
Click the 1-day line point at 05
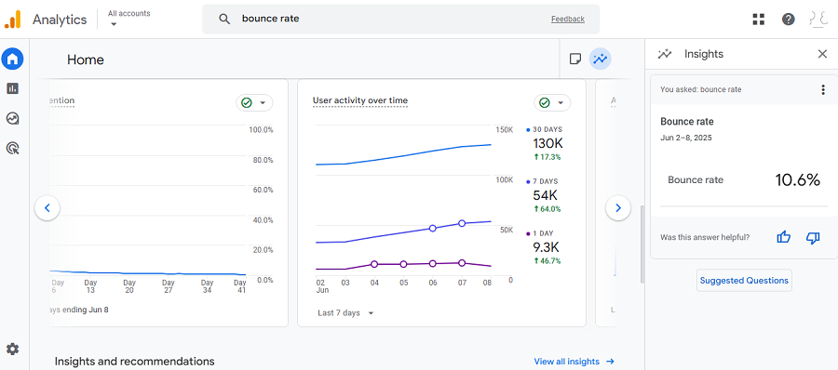[403, 264]
